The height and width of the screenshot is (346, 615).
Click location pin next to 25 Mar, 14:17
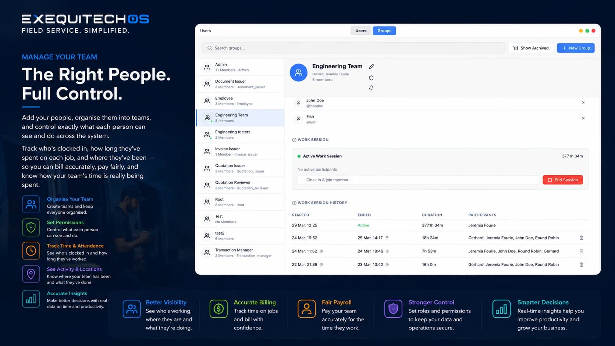pos(387,238)
